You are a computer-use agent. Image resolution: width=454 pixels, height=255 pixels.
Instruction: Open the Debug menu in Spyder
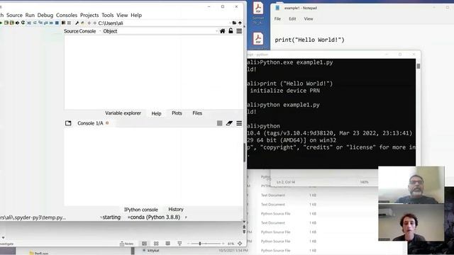coord(45,15)
